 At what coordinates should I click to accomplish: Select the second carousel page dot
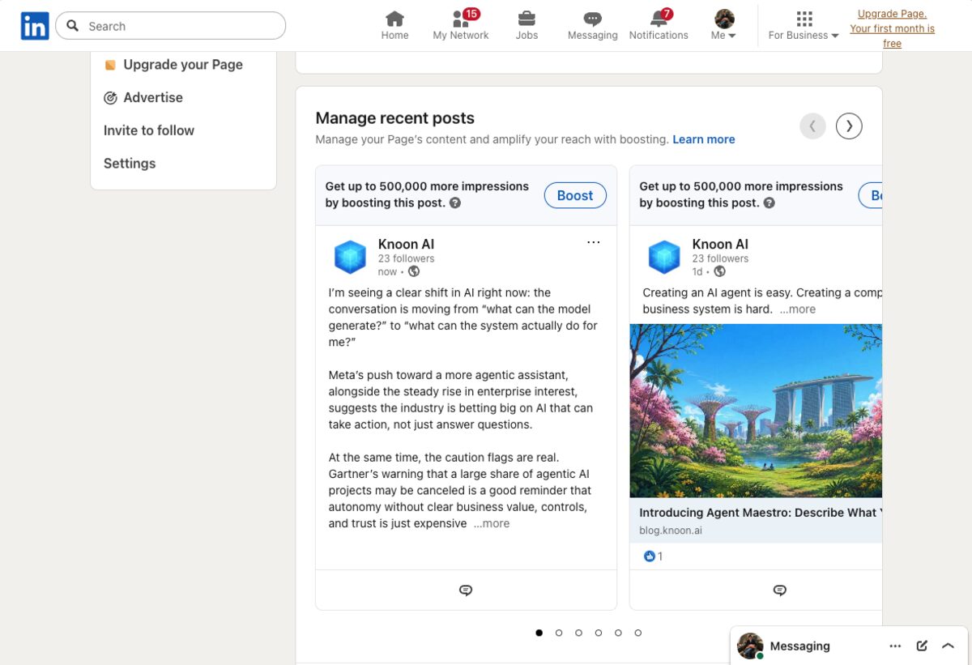pyautogui.click(x=559, y=633)
